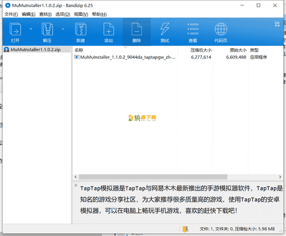Image resolution: width=286 pixels, height=236 pixels.
Task: Click the Bandizip title bar icon
Action: [8, 6]
